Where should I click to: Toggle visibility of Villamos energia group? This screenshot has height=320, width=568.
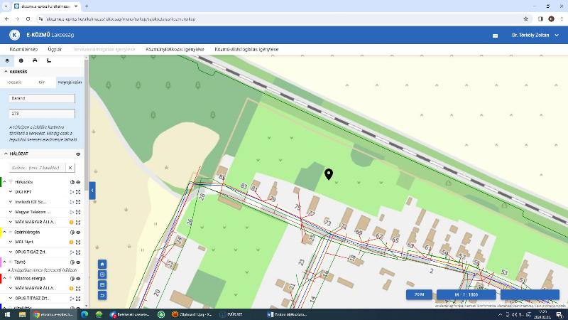78,279
